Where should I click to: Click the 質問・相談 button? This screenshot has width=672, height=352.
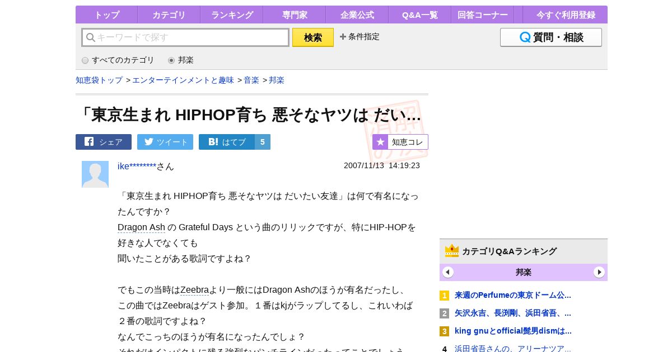[551, 37]
